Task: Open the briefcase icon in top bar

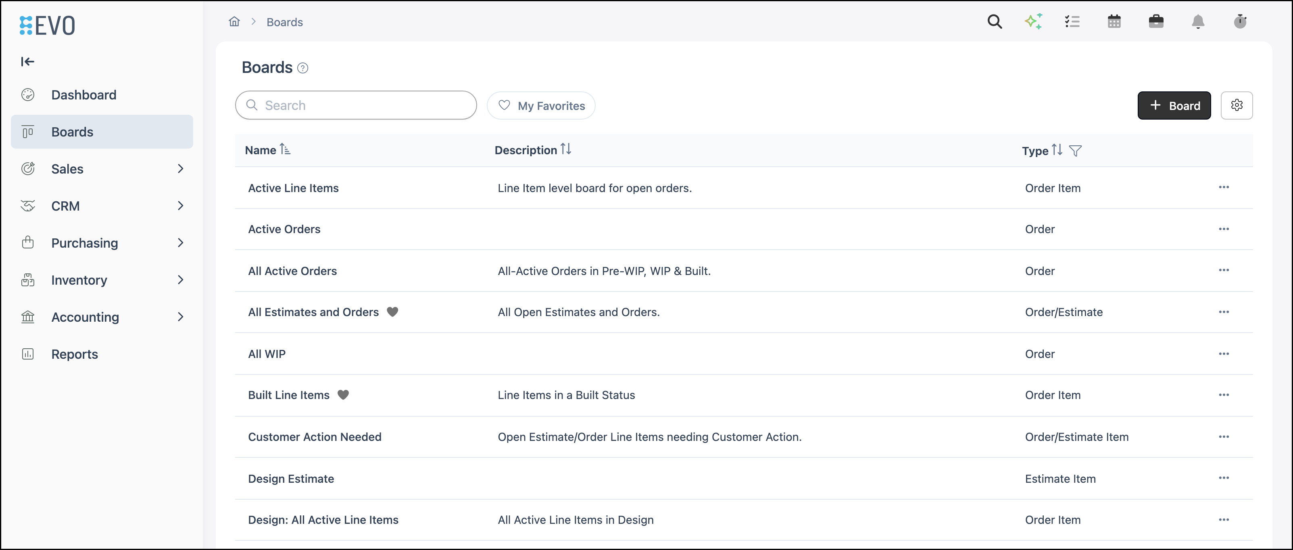Action: (x=1156, y=21)
